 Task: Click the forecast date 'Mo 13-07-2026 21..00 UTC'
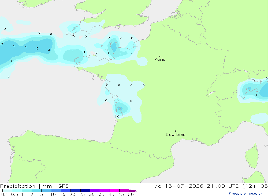(196, 186)
